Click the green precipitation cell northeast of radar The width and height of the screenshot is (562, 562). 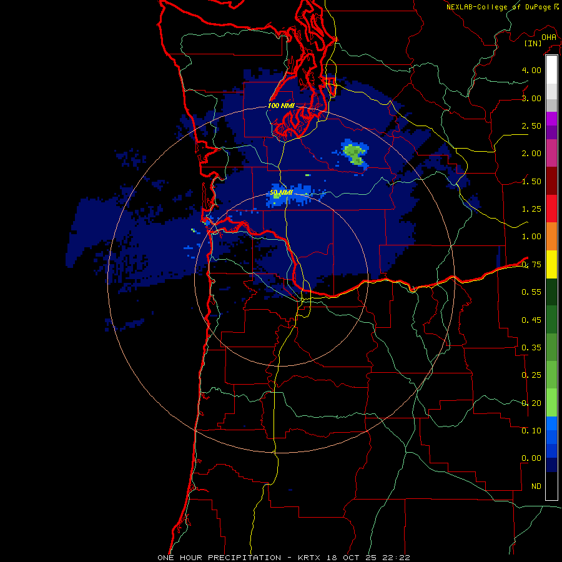[354, 154]
